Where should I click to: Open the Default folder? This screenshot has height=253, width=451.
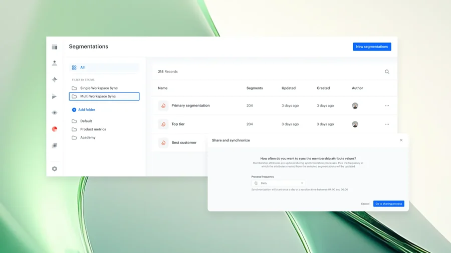pos(82,121)
